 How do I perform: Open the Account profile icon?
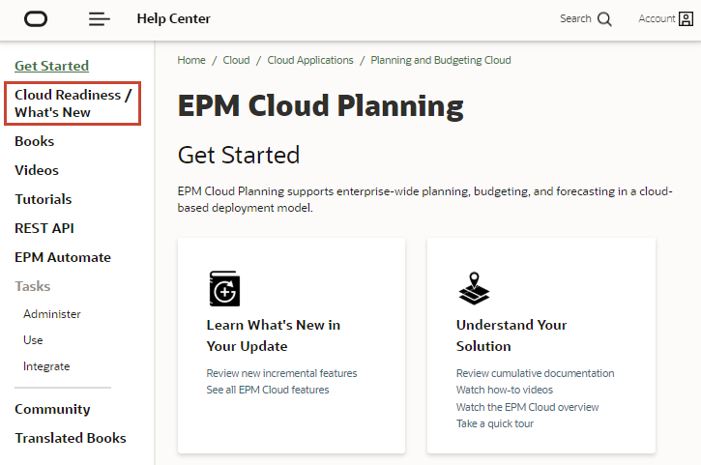(x=686, y=19)
